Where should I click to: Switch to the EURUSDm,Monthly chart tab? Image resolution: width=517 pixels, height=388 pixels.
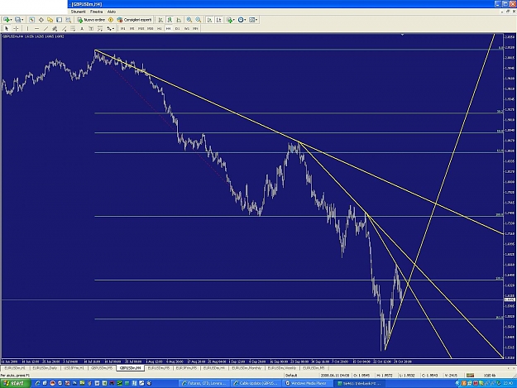(x=247, y=368)
